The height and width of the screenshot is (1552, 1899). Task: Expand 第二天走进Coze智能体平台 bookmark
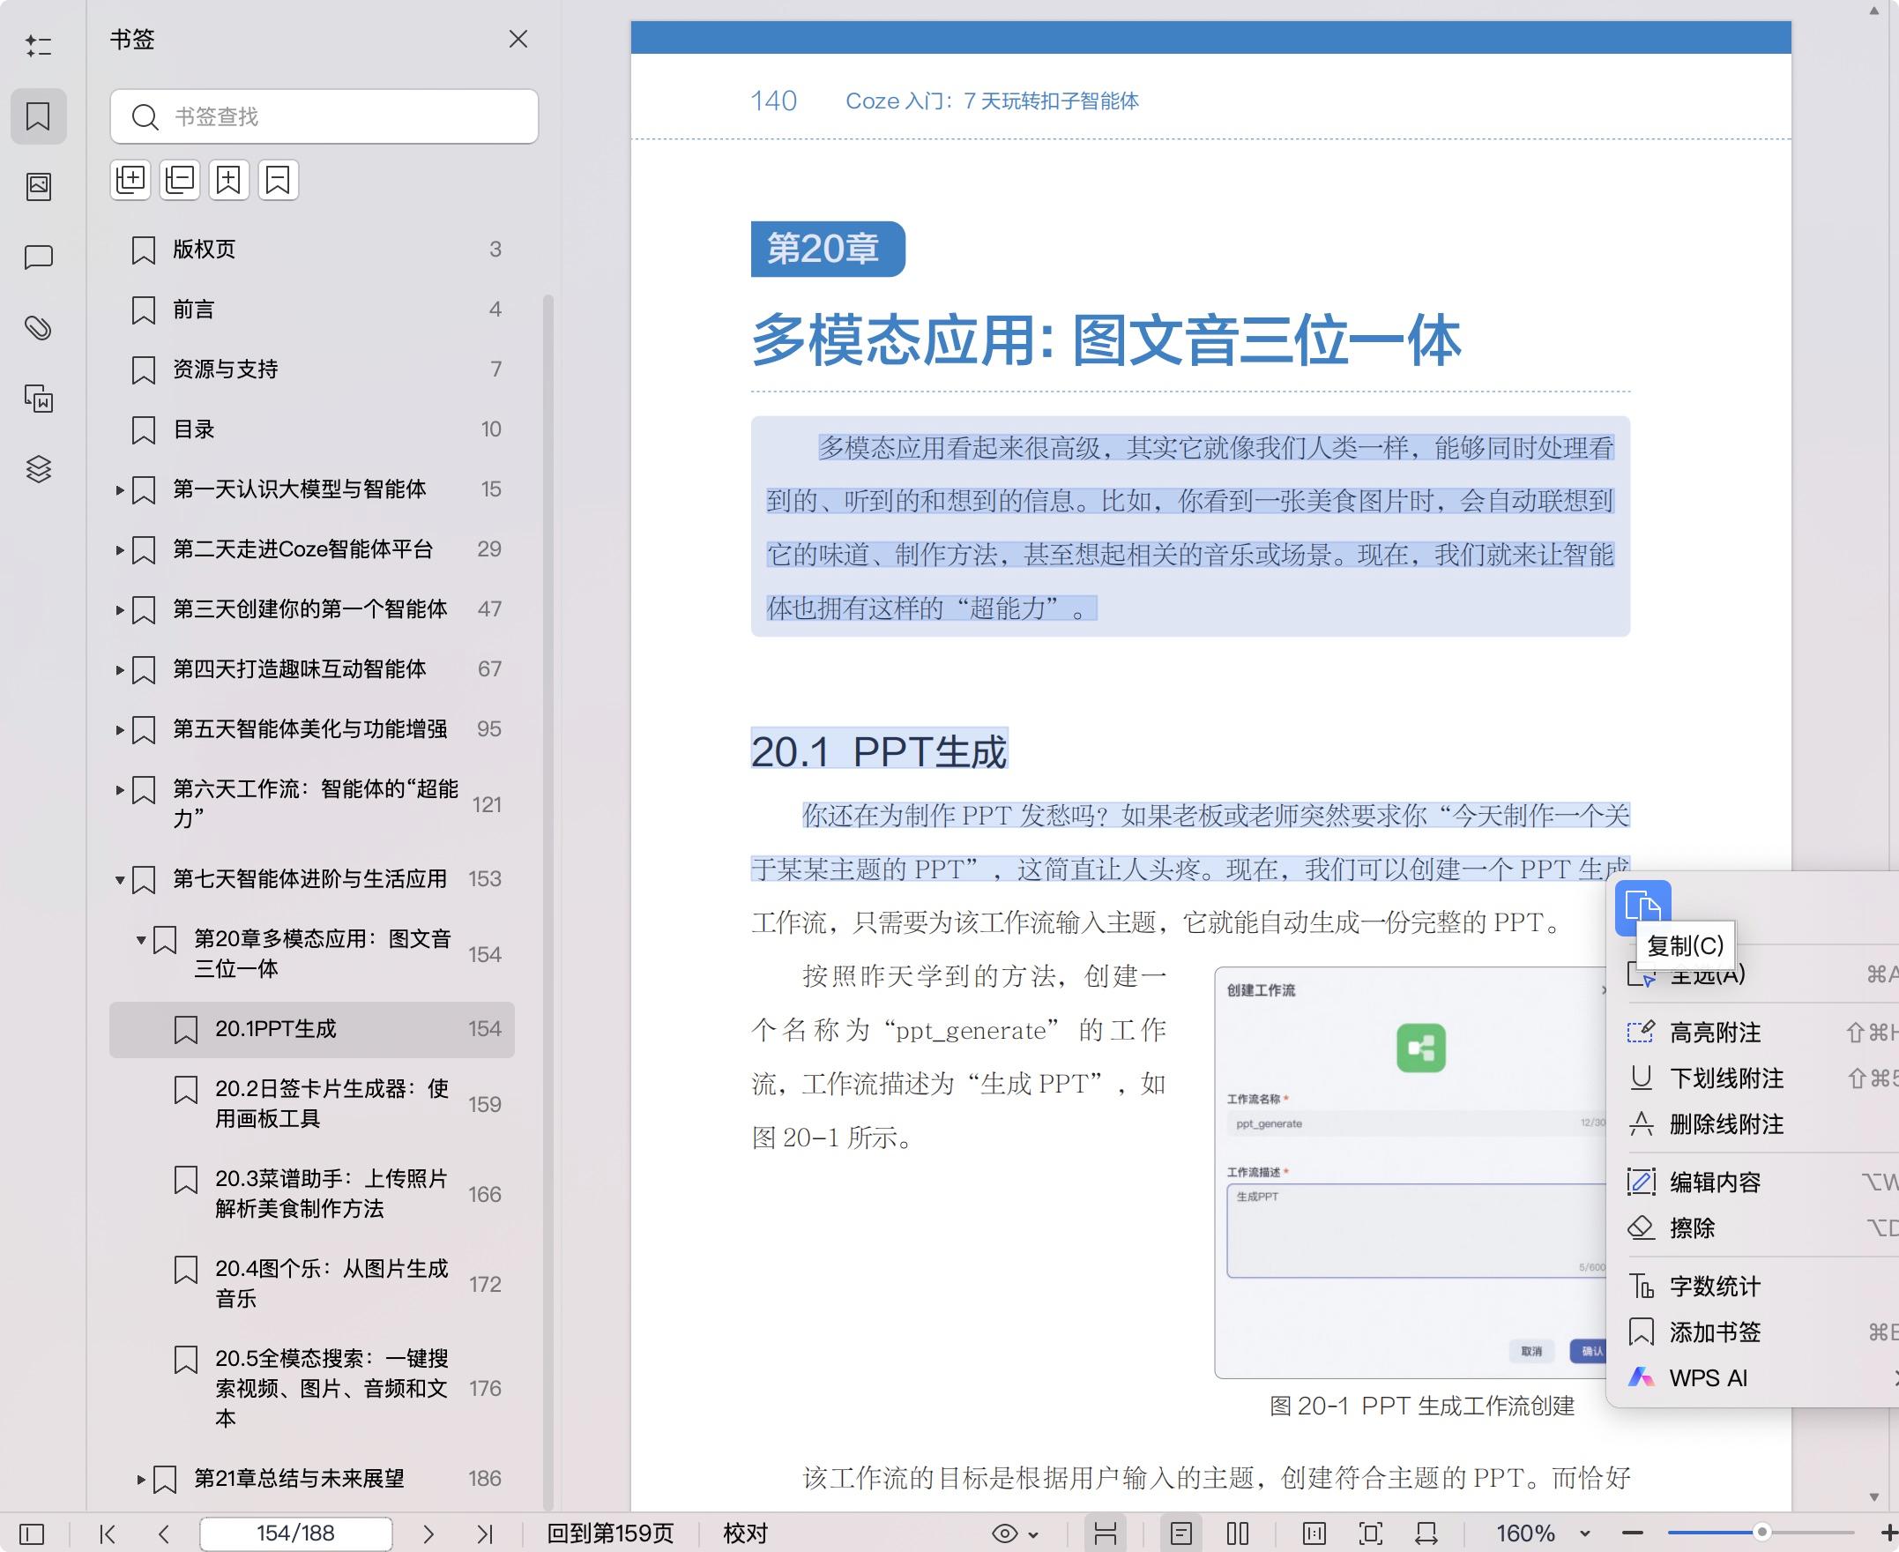(120, 550)
